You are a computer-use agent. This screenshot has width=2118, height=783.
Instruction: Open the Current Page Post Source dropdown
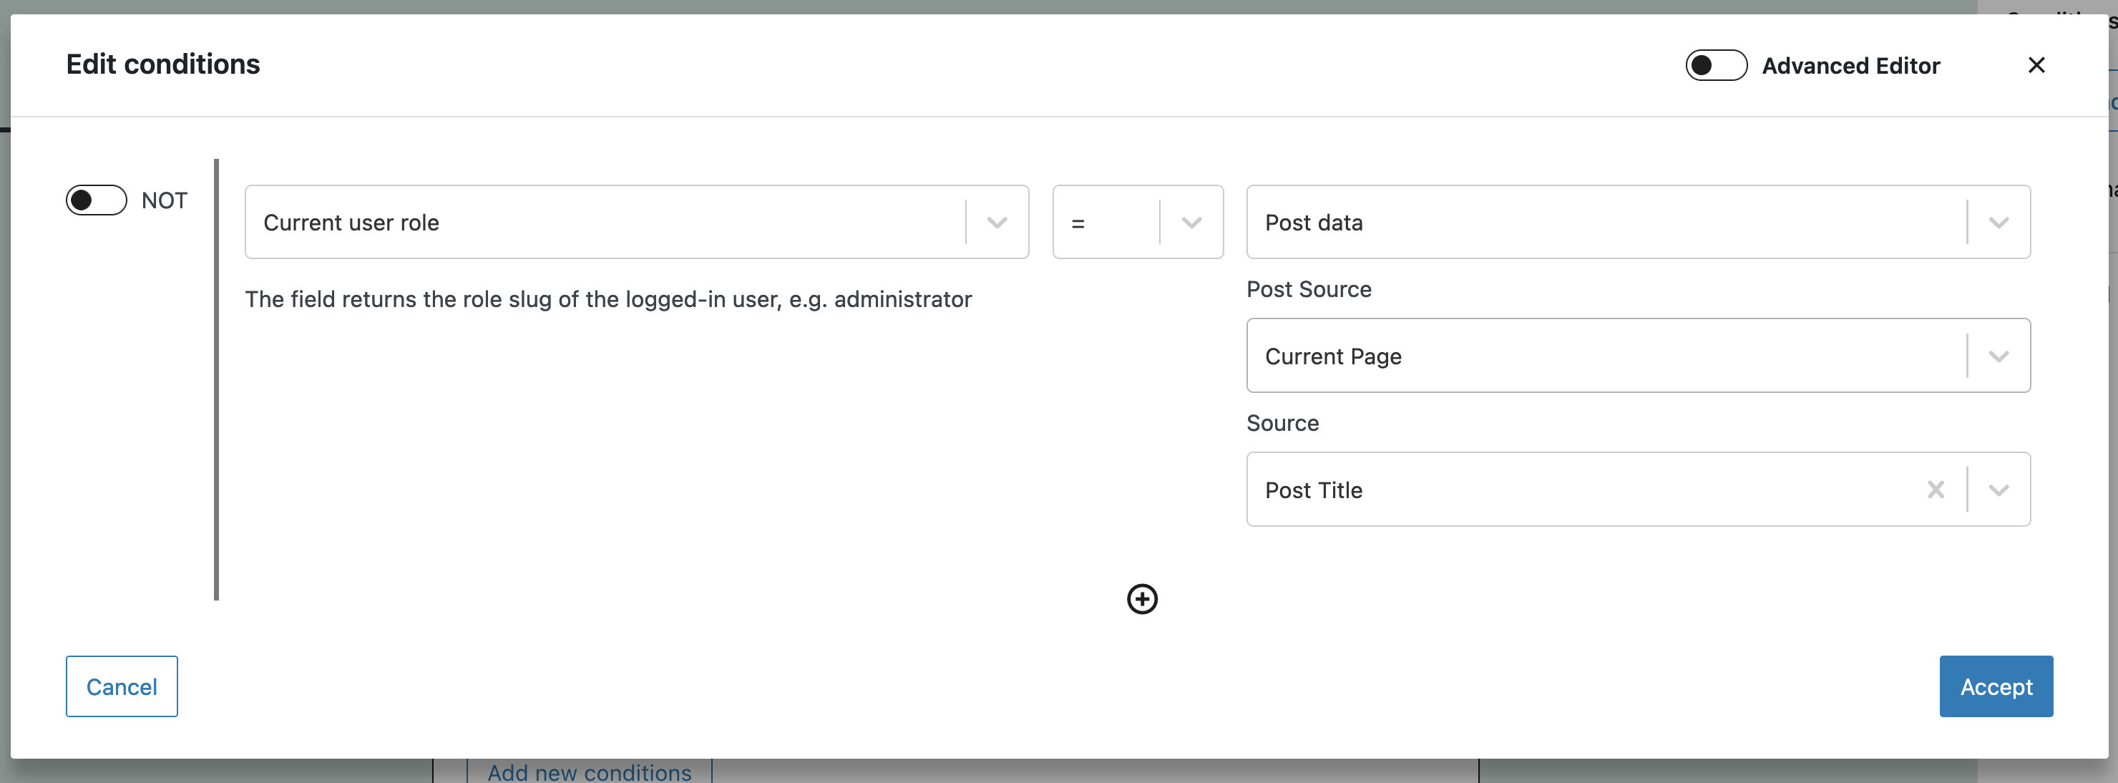coord(1638,355)
